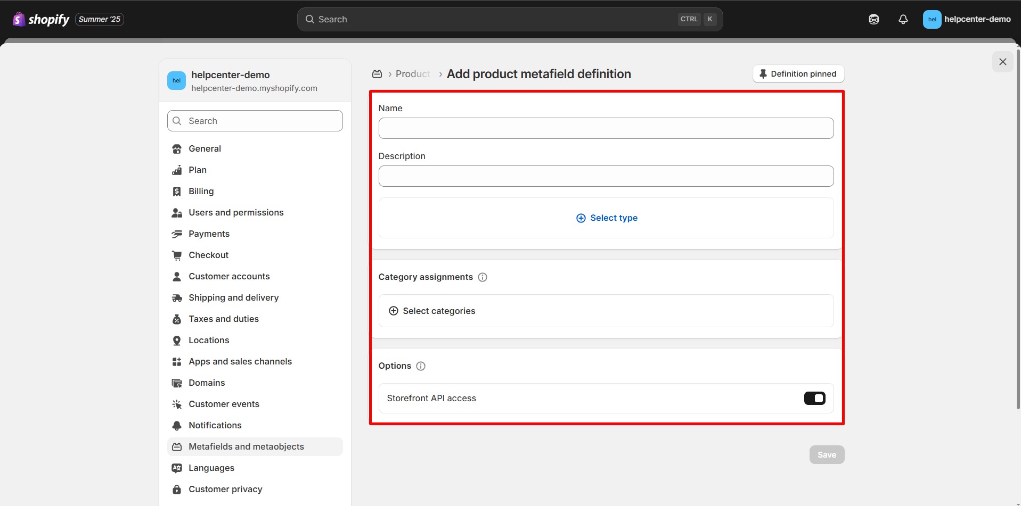
Task: Click the Shopify logo in header
Action: point(41,20)
